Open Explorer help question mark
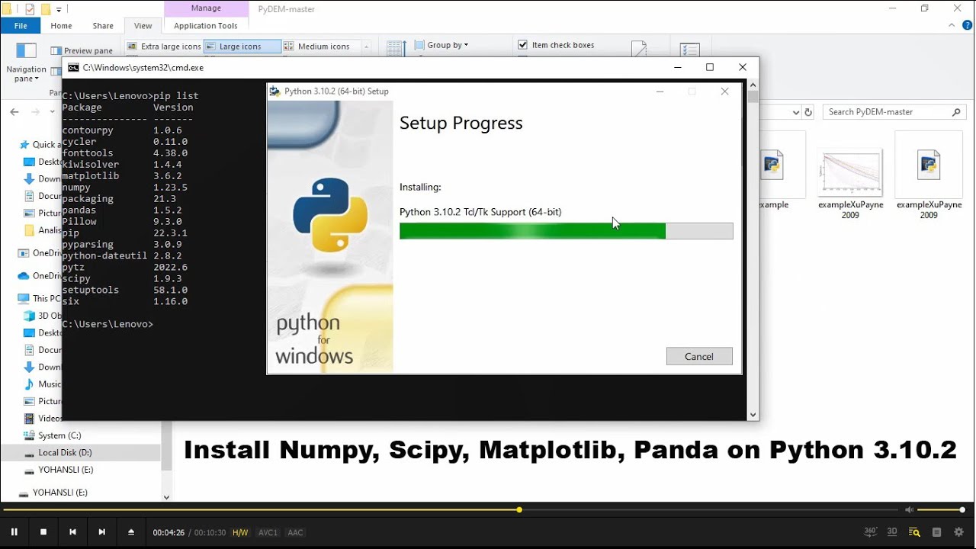 point(967,25)
